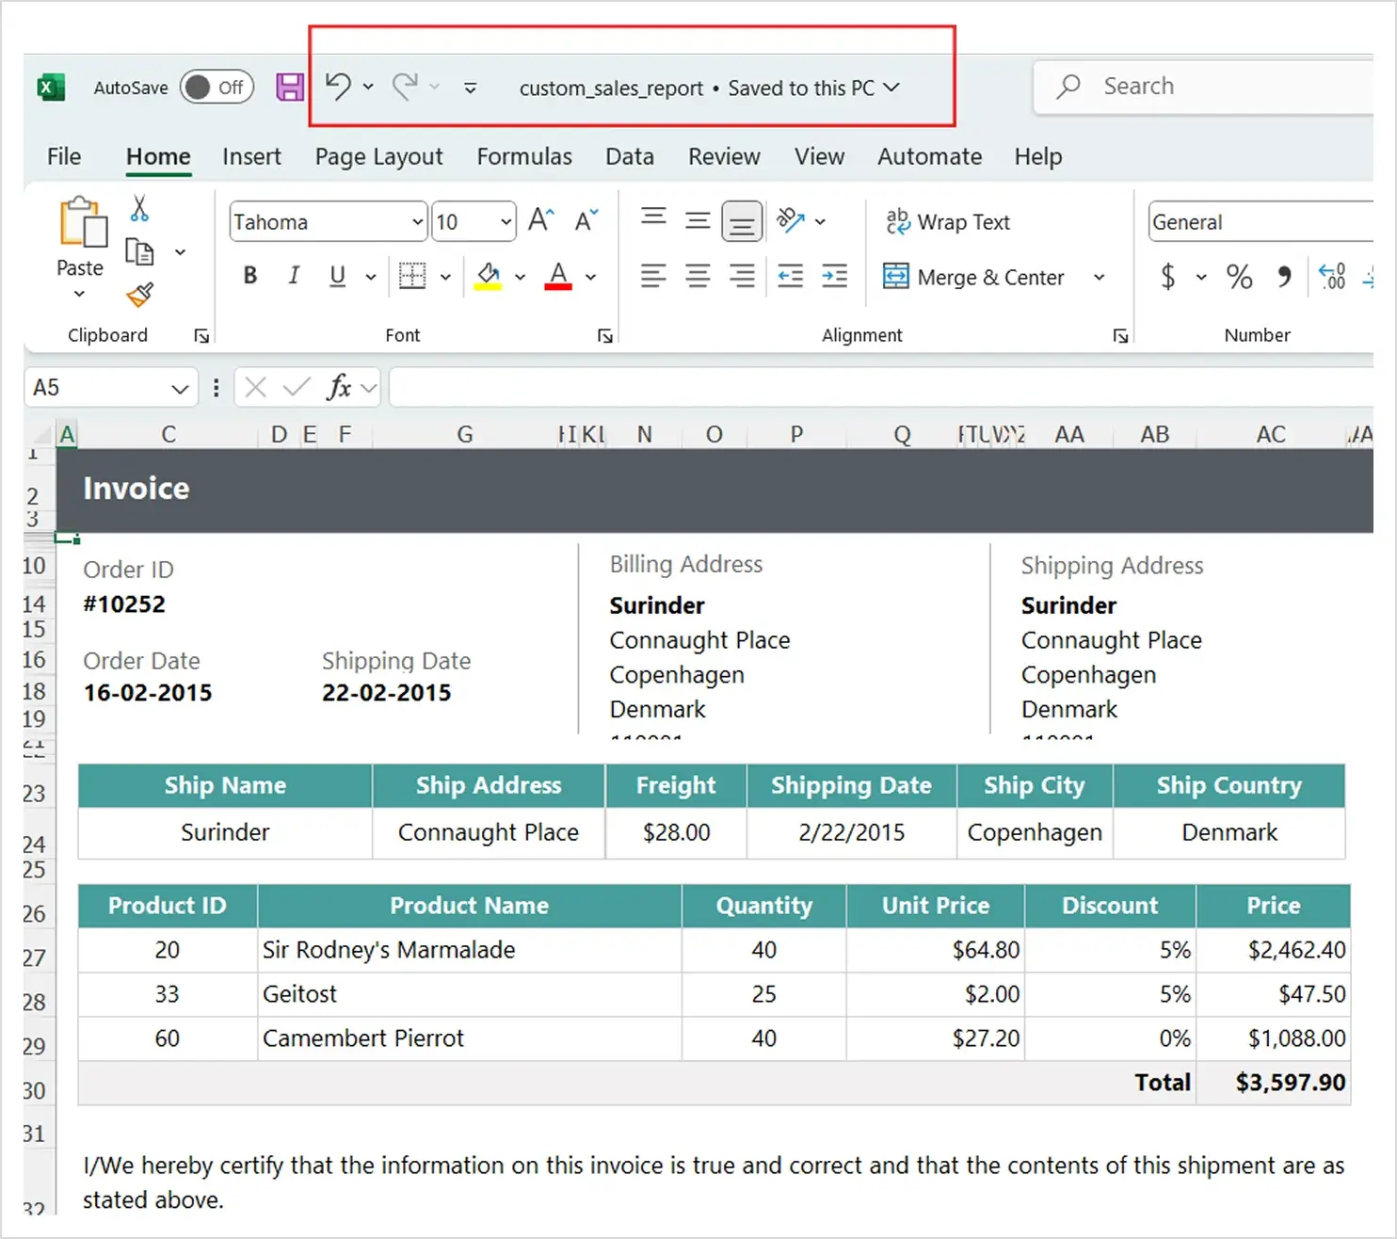Screen dimensions: 1397x1239
Task: Click the Decrease Font Size icon
Action: 586,220
